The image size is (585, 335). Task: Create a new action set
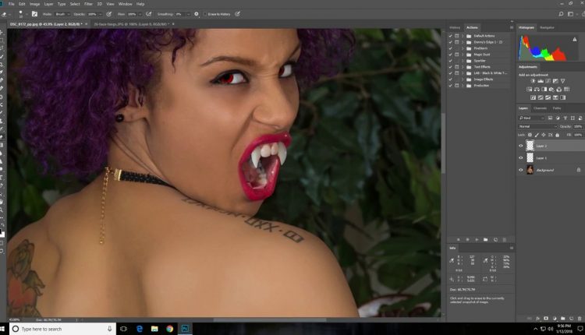[x=486, y=240]
